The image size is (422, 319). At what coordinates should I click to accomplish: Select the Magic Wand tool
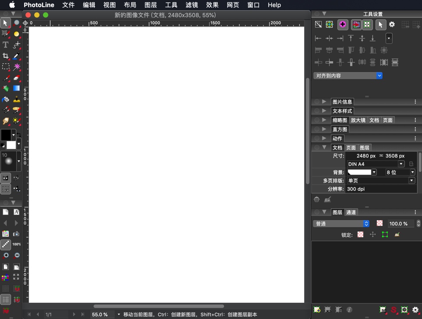(x=16, y=66)
